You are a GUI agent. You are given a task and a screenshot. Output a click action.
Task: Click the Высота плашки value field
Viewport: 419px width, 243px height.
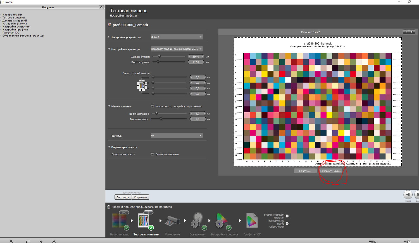coord(197,119)
